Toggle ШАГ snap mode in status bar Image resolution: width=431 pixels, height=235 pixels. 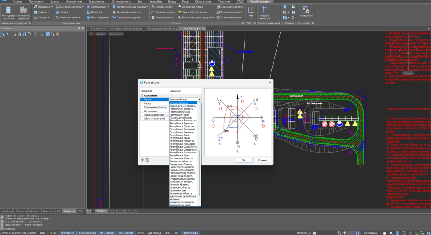[x=43, y=232]
